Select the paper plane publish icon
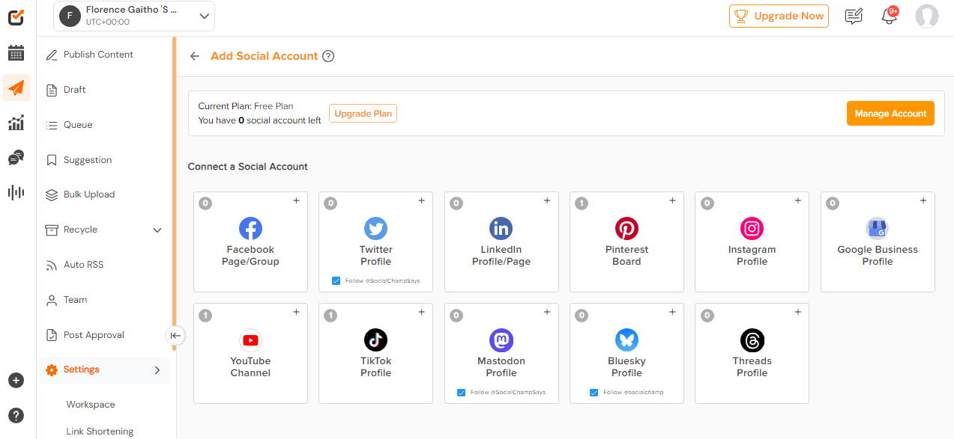954x439 pixels. (x=16, y=88)
